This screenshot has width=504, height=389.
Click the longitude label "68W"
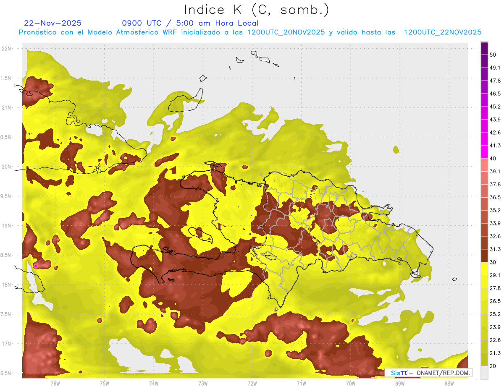[449, 383]
